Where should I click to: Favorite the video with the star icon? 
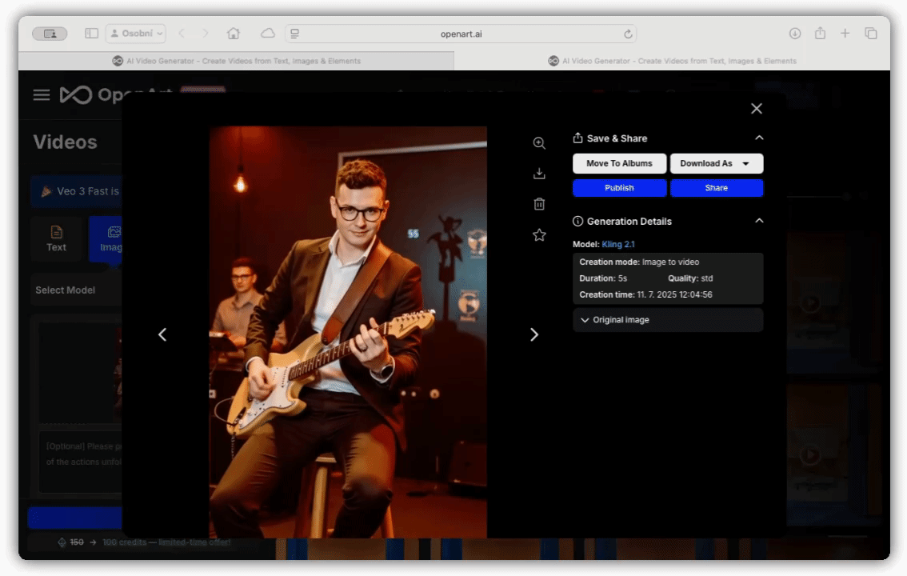(x=539, y=234)
